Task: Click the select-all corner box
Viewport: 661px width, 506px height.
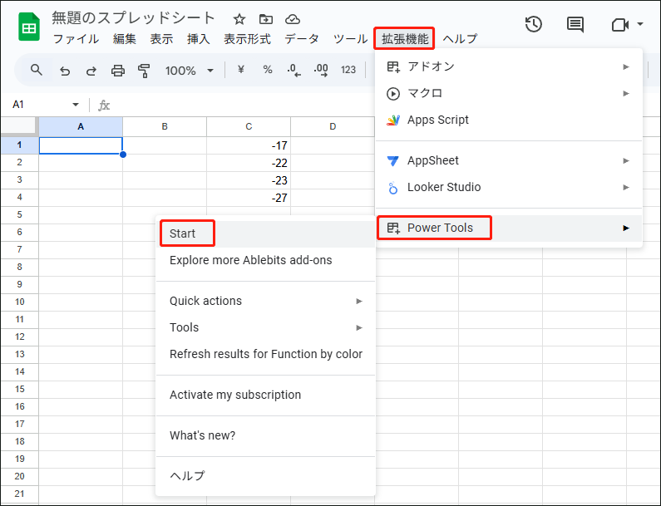Action: coord(19,126)
